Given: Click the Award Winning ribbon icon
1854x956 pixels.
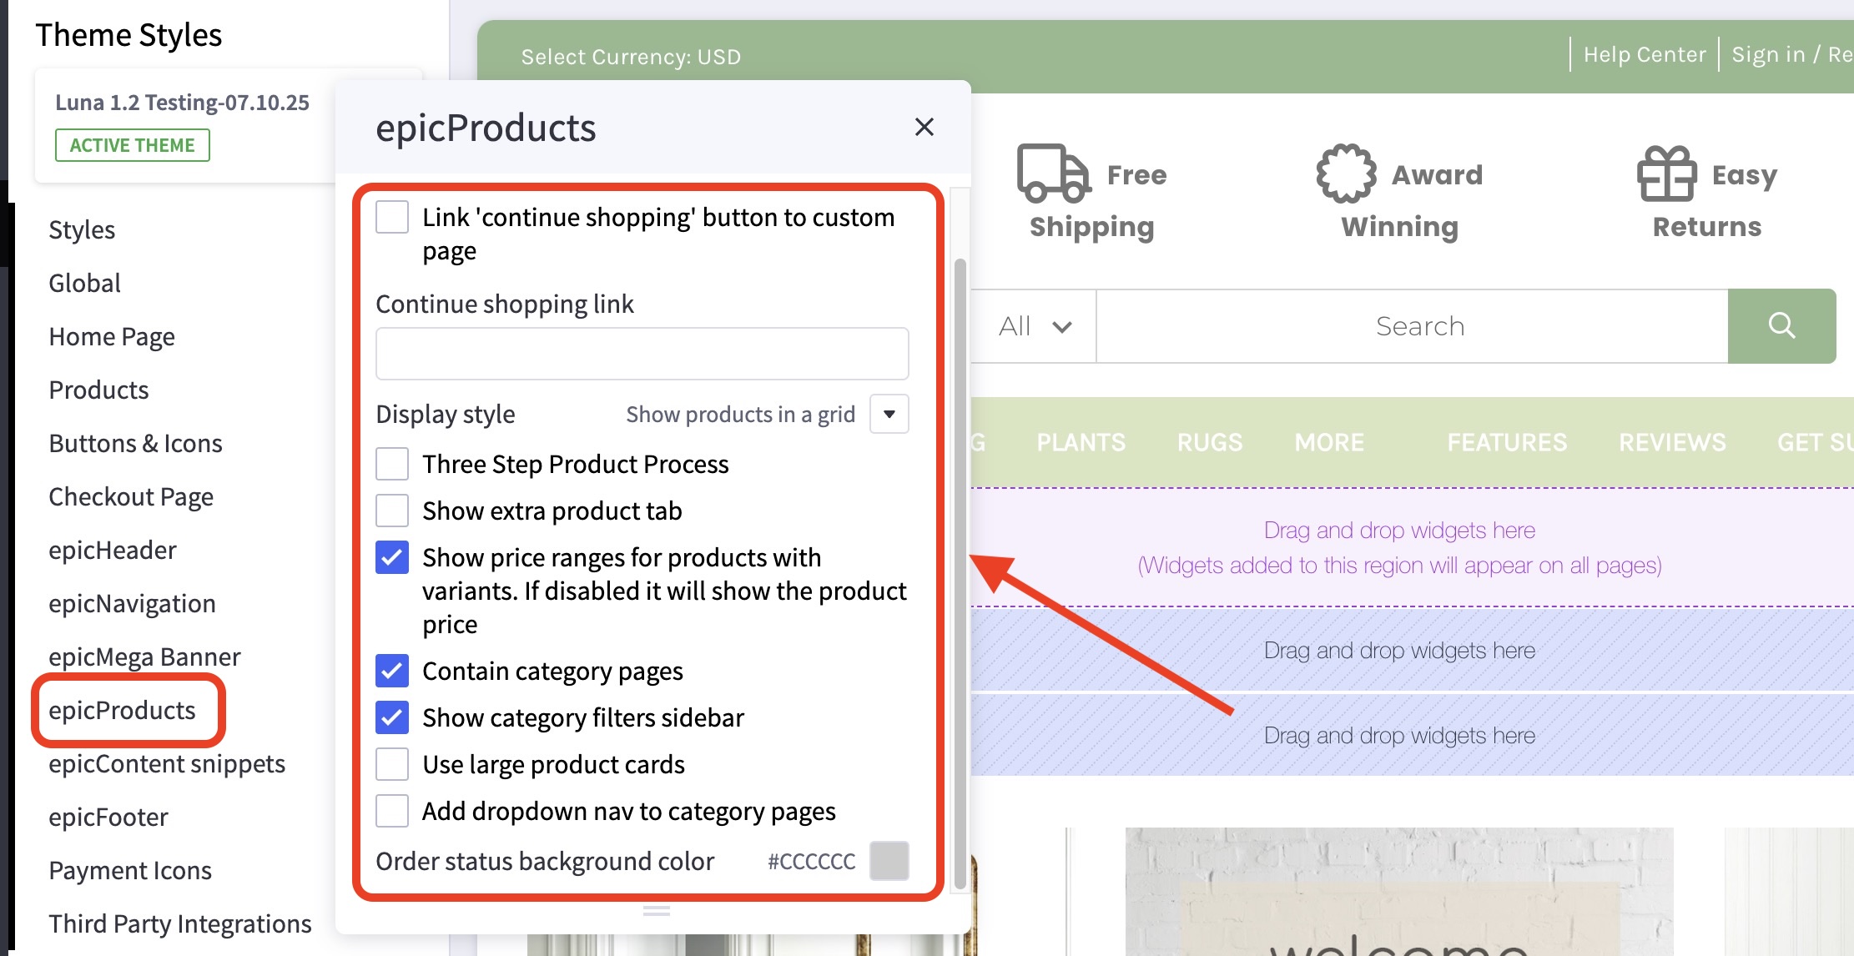Looking at the screenshot, I should (1345, 174).
